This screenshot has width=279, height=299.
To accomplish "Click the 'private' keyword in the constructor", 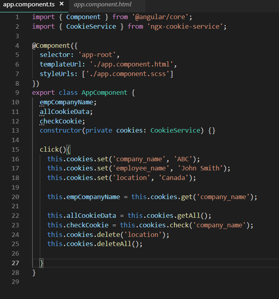I will tap(99, 131).
